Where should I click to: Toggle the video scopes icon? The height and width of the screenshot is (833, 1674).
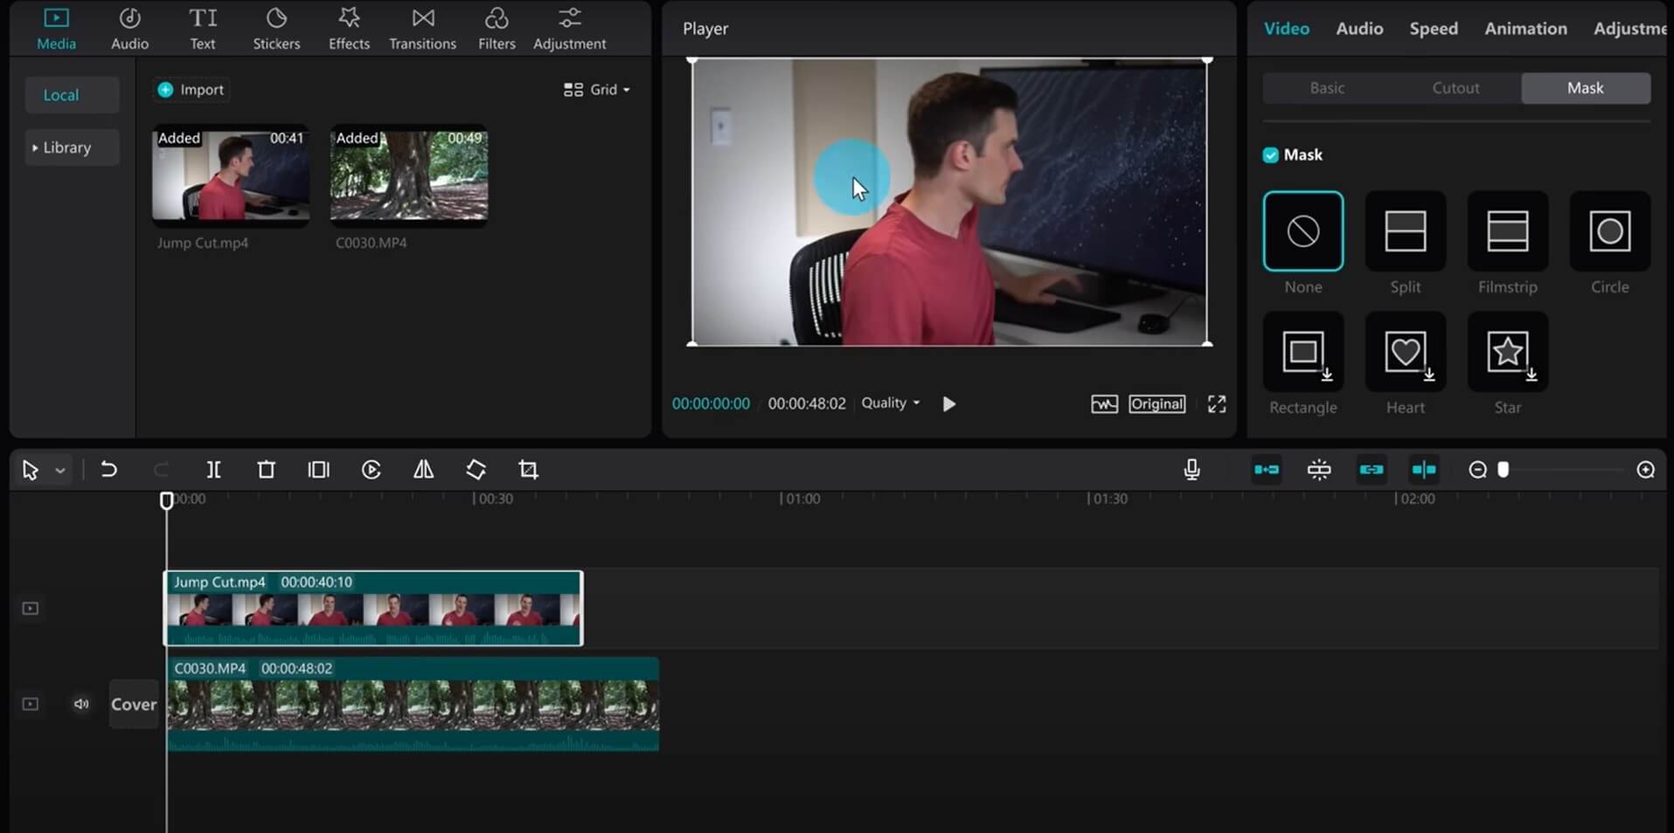coord(1104,403)
